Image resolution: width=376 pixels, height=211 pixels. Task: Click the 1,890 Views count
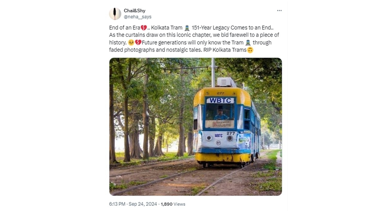[173, 204]
